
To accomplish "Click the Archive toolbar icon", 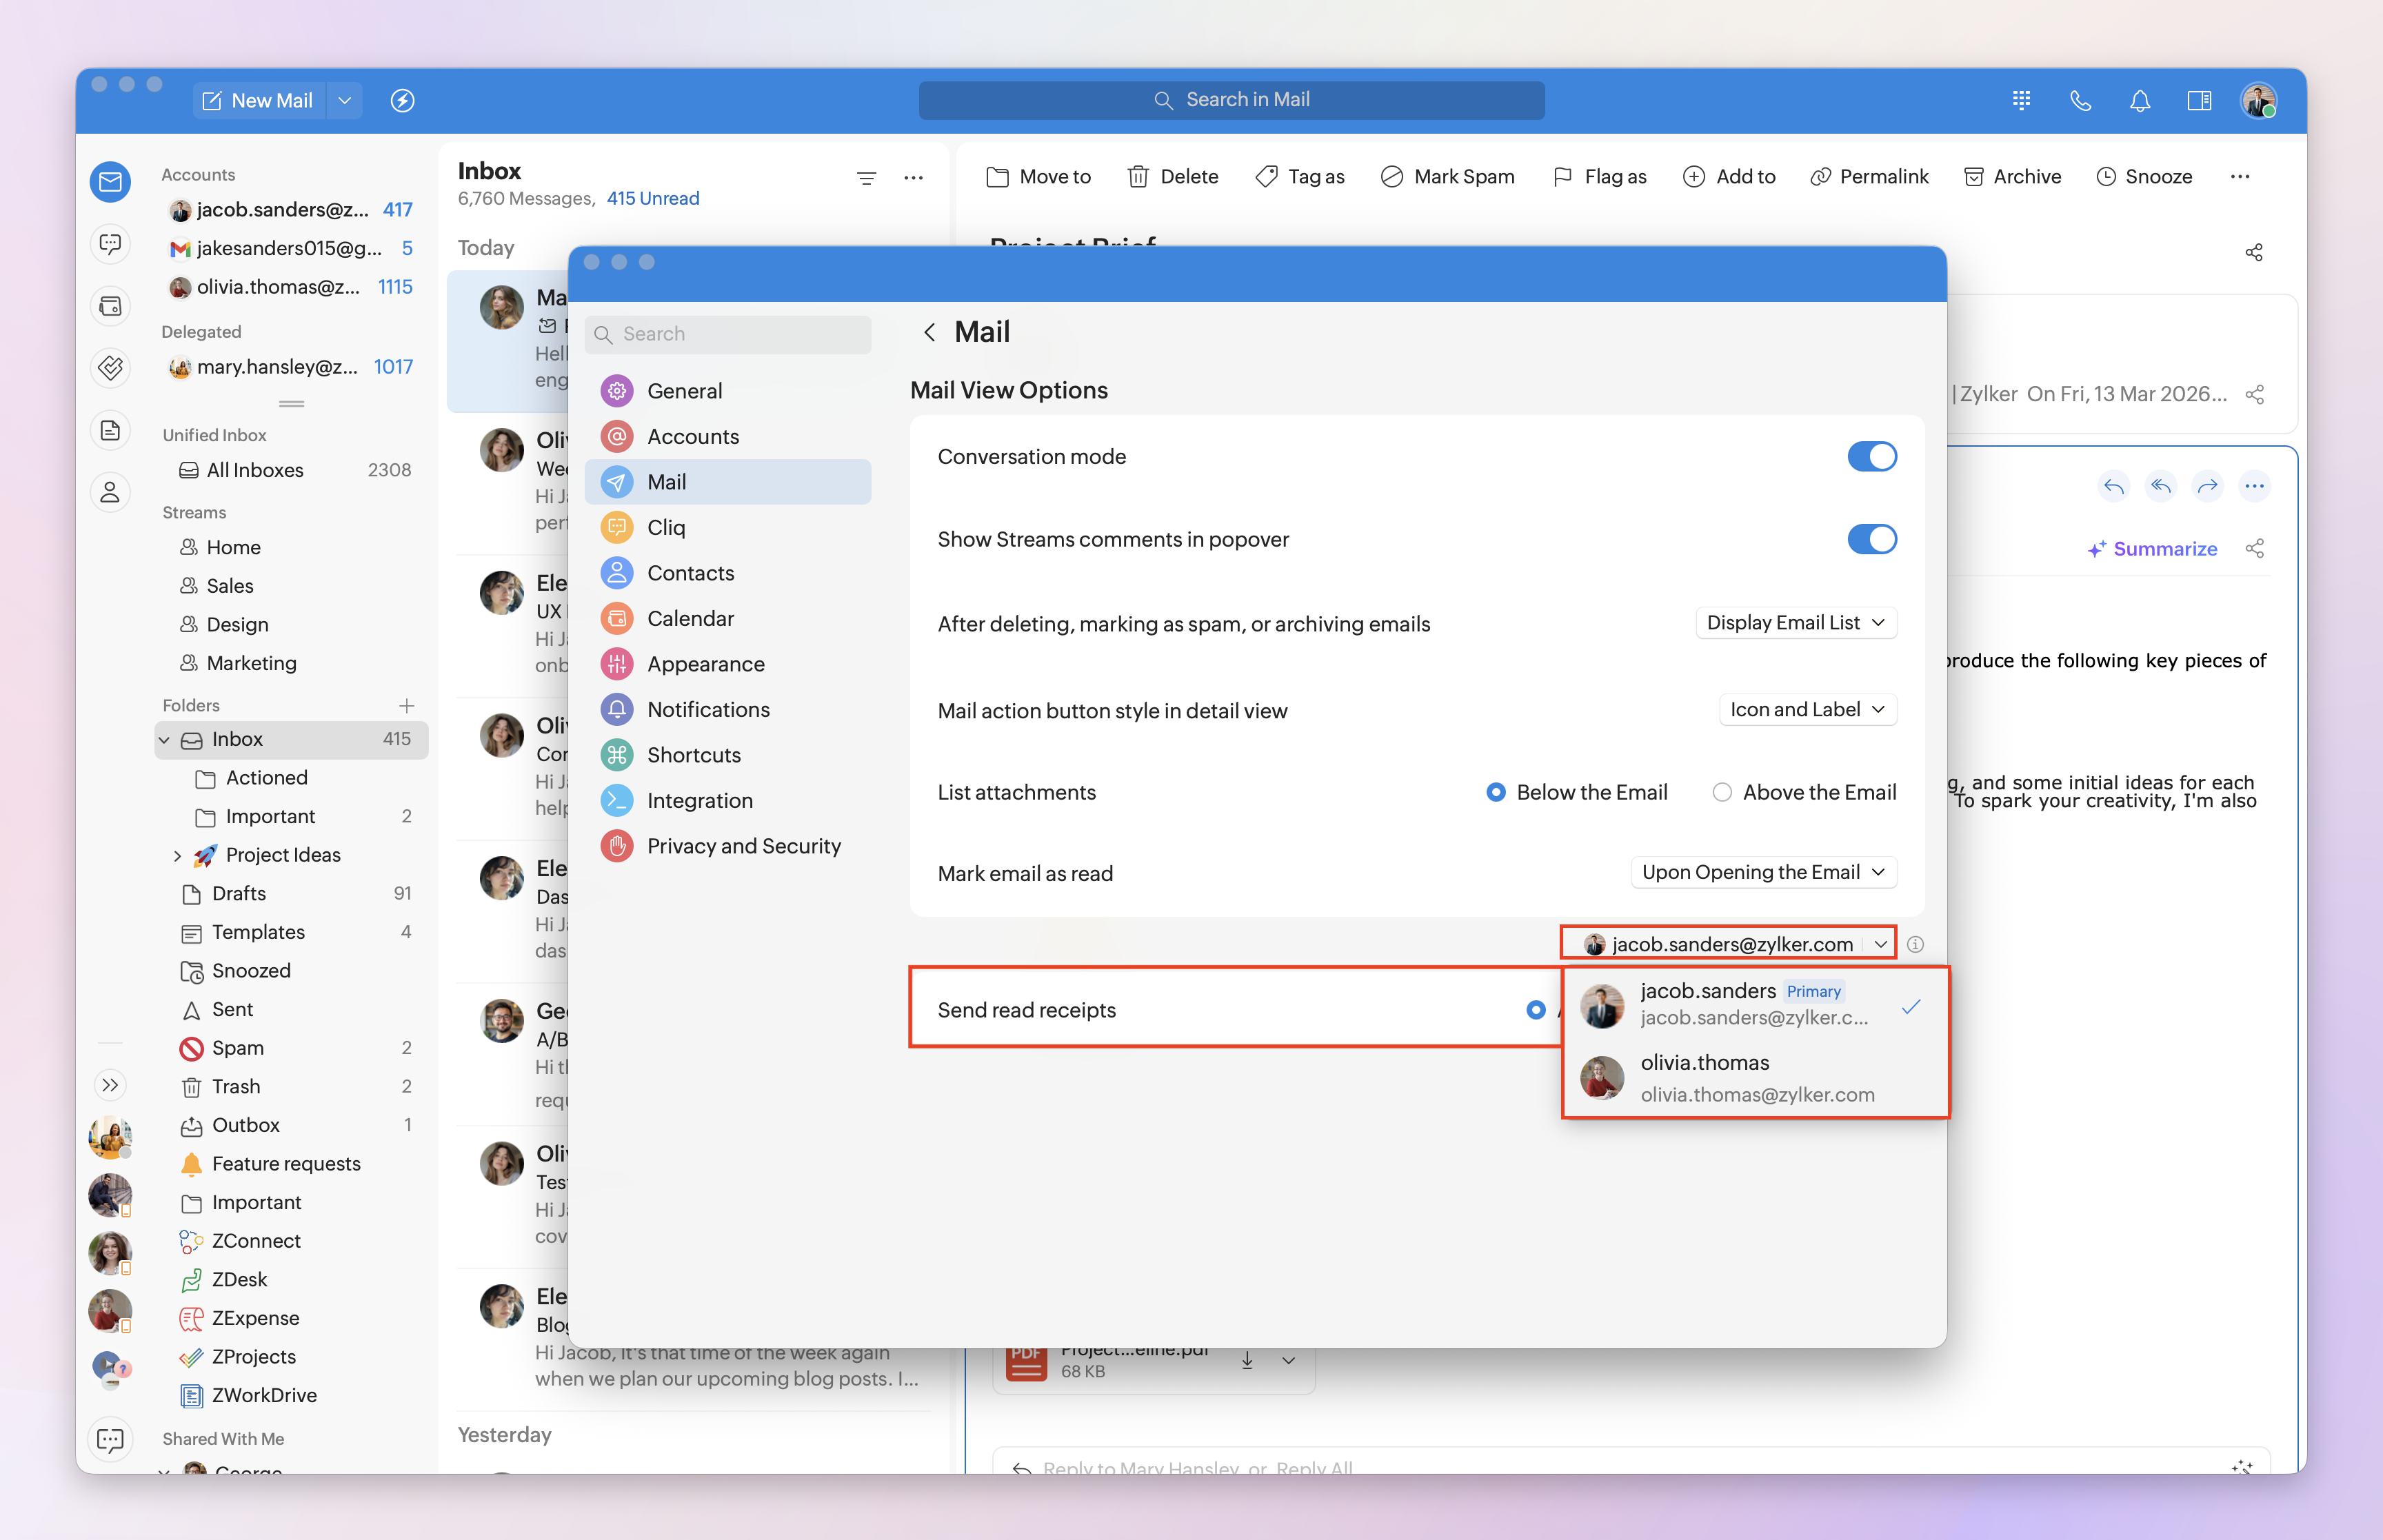I will [1973, 177].
